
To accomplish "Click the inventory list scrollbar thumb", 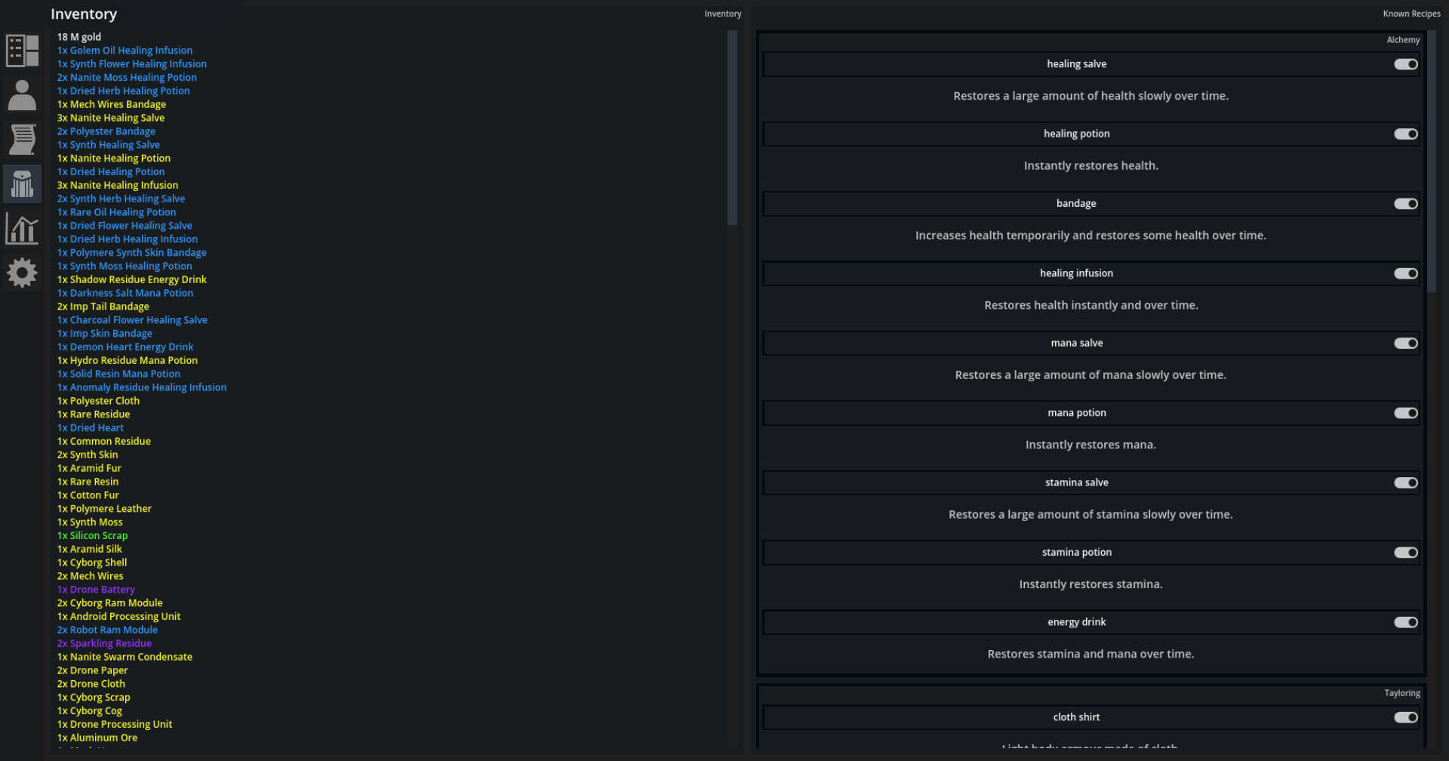I will (x=731, y=128).
